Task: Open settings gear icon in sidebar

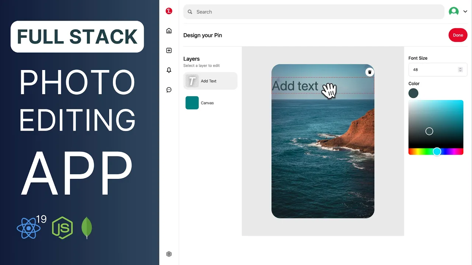Action: (169, 254)
